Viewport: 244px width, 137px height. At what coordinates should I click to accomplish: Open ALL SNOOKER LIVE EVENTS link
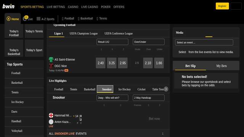[x=108, y=134]
